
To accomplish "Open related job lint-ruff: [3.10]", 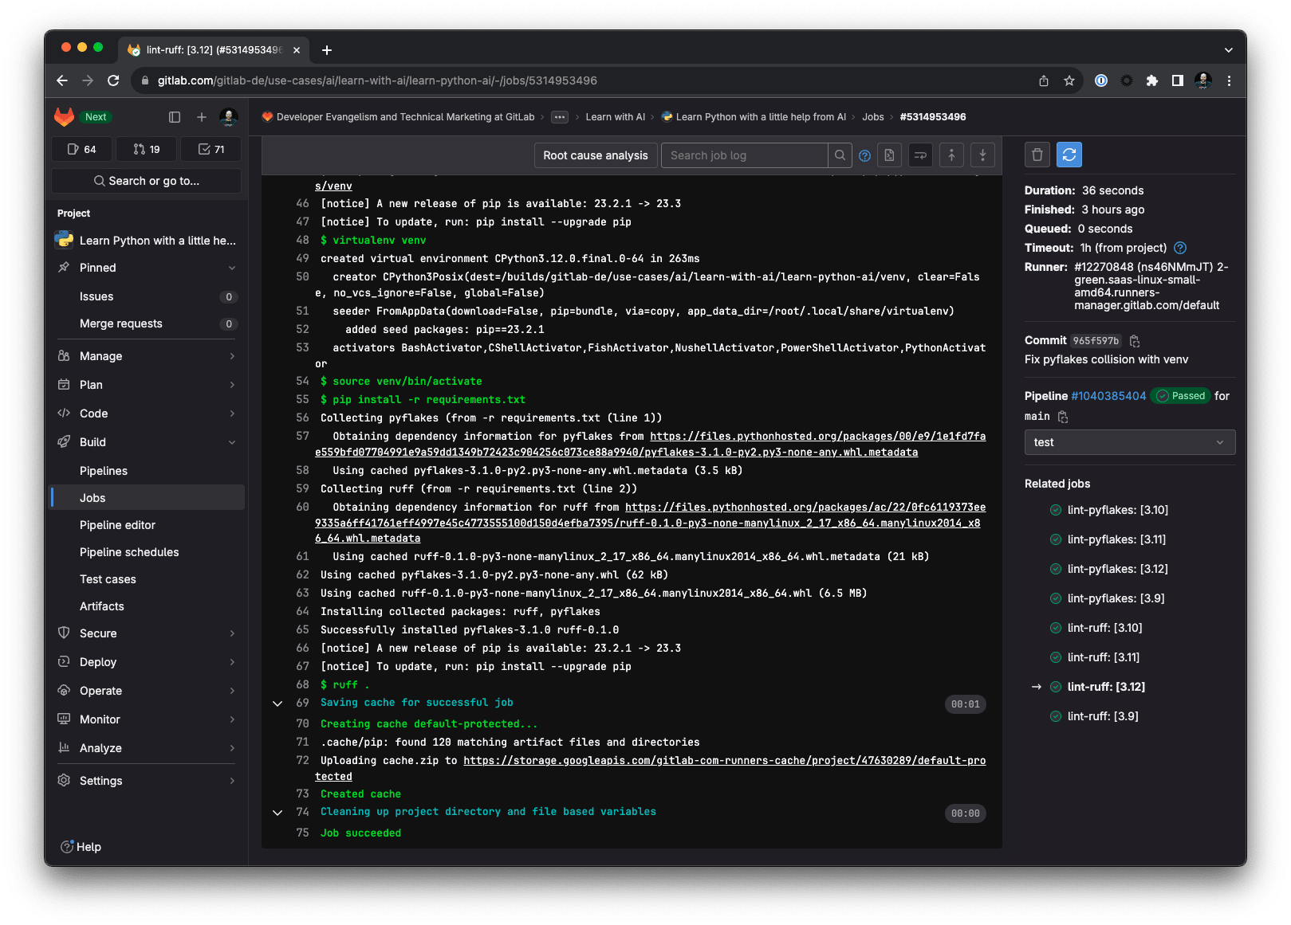I will pyautogui.click(x=1104, y=628).
